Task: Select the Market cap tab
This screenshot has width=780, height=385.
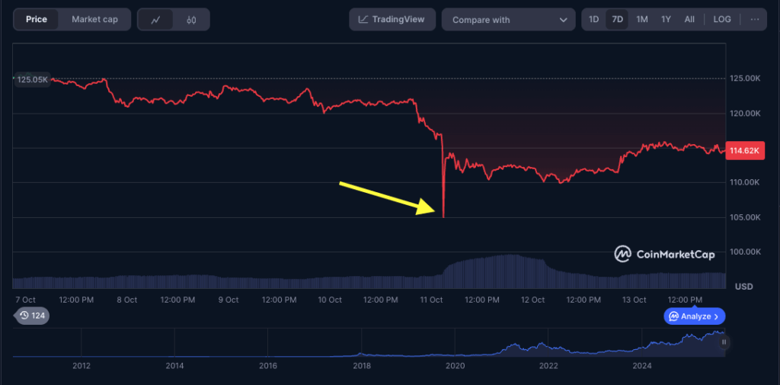Action: pyautogui.click(x=94, y=20)
